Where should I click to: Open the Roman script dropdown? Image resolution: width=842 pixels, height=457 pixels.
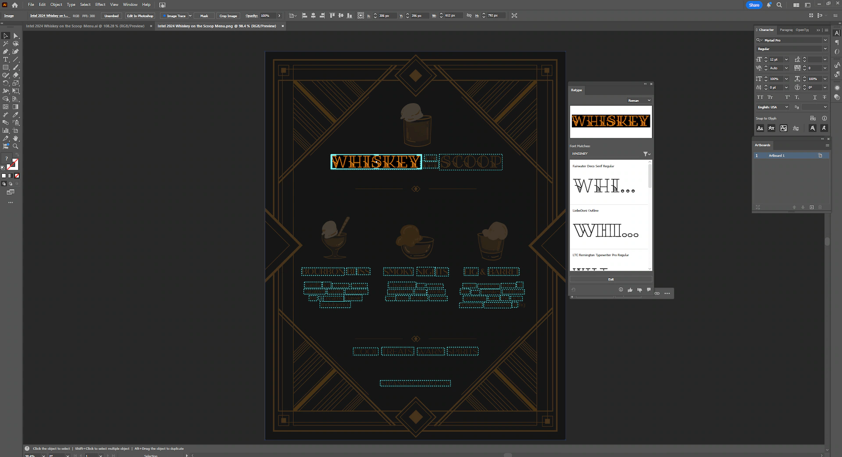click(x=639, y=101)
